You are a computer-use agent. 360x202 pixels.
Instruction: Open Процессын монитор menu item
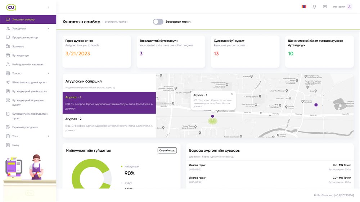click(x=28, y=37)
